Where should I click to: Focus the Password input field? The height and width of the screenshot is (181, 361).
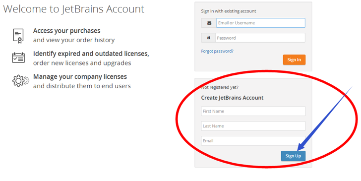pyautogui.click(x=260, y=38)
